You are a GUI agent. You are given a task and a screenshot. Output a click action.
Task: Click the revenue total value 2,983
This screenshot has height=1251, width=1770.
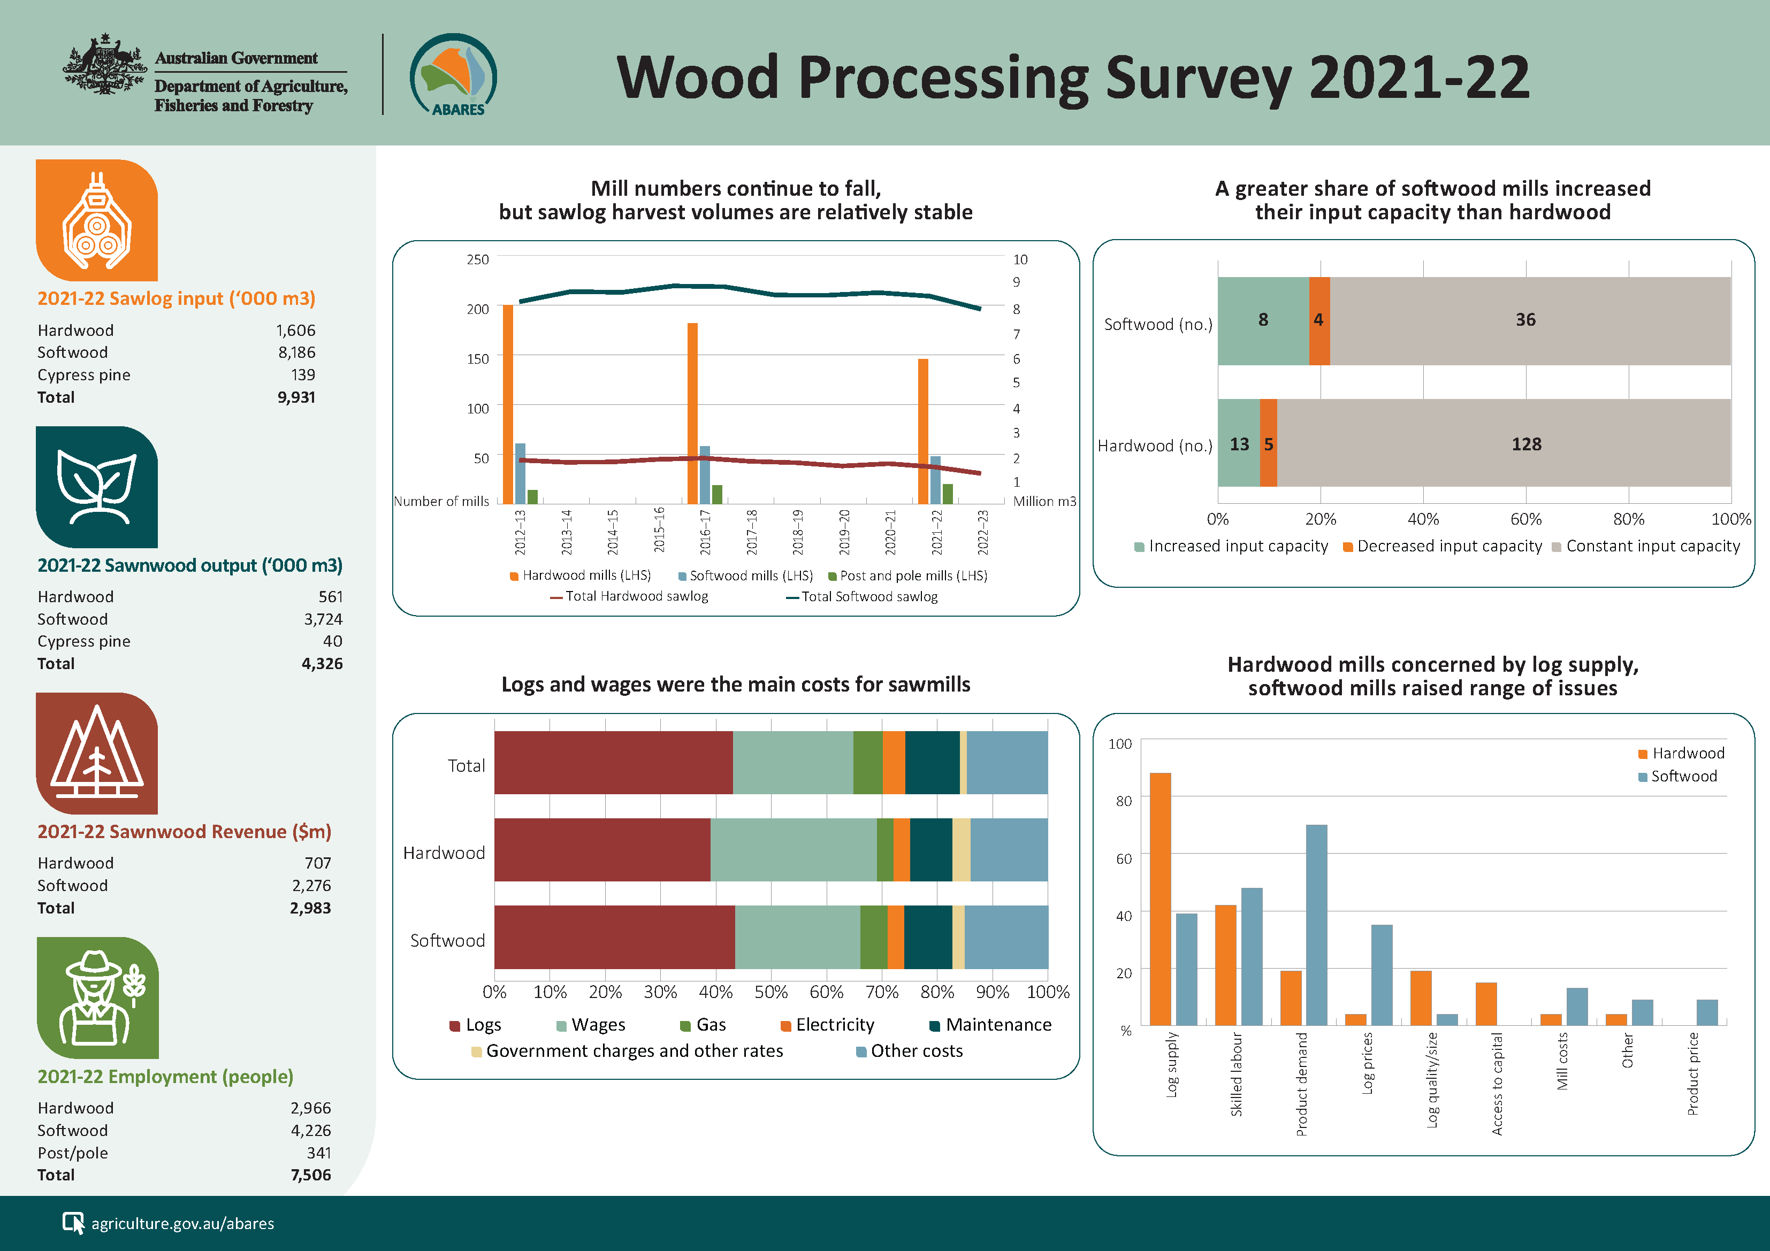(x=311, y=909)
